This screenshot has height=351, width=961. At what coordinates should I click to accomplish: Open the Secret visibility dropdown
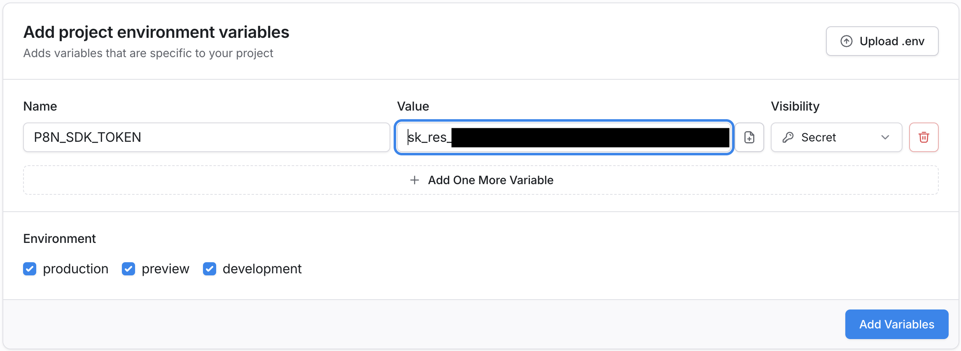836,137
